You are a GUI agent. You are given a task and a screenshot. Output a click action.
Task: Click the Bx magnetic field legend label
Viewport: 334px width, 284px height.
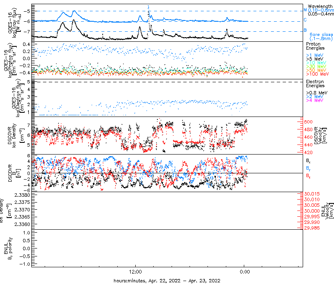[x=308, y=161]
